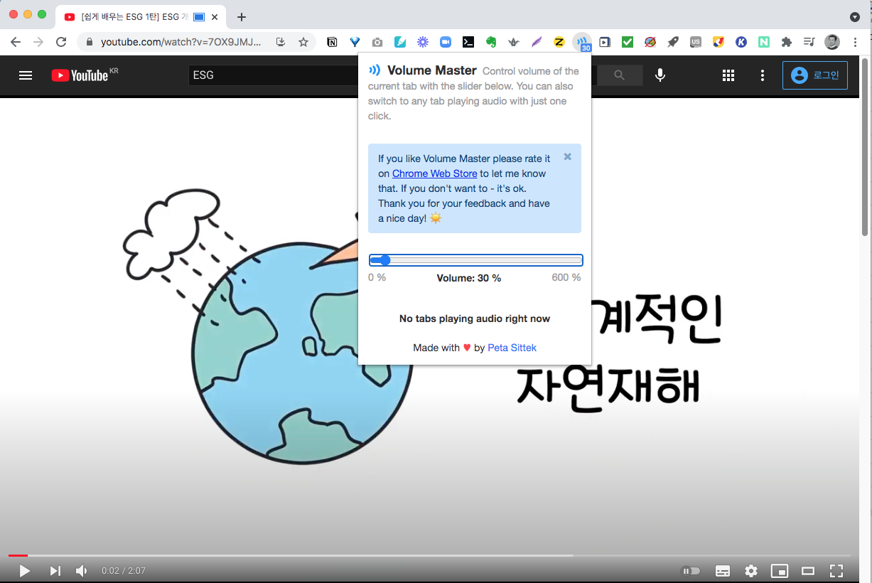Click the Volume Master volume slider
Viewport: 872px width, 583px height.
point(475,260)
